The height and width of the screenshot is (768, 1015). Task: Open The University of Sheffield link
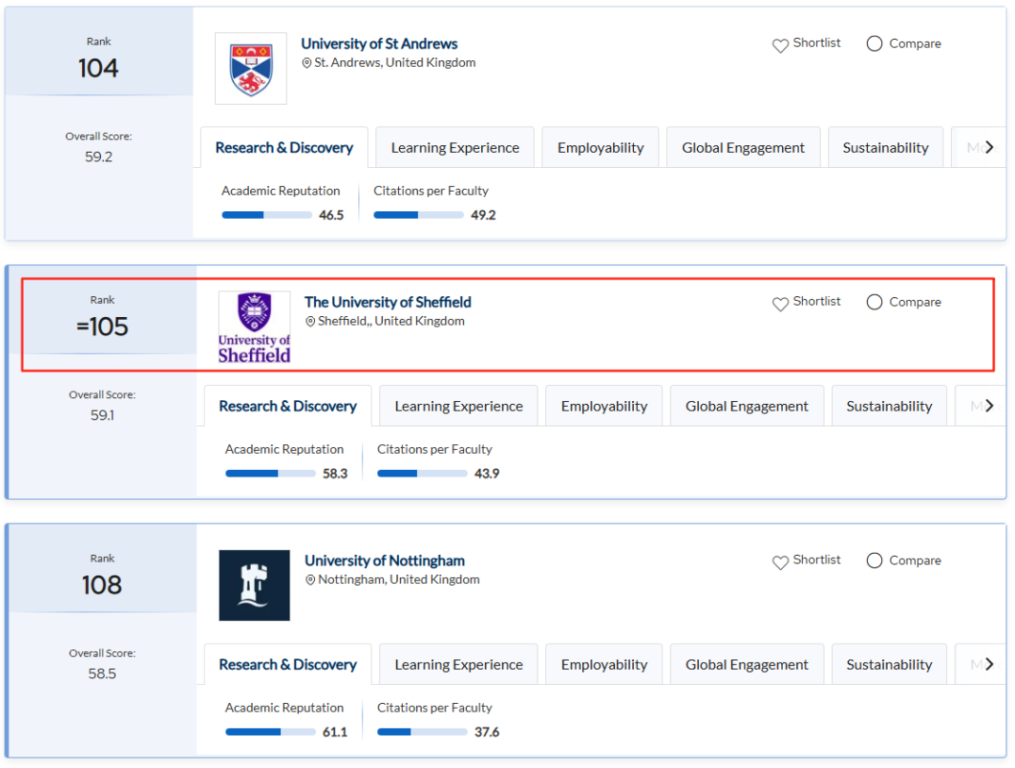click(x=388, y=302)
